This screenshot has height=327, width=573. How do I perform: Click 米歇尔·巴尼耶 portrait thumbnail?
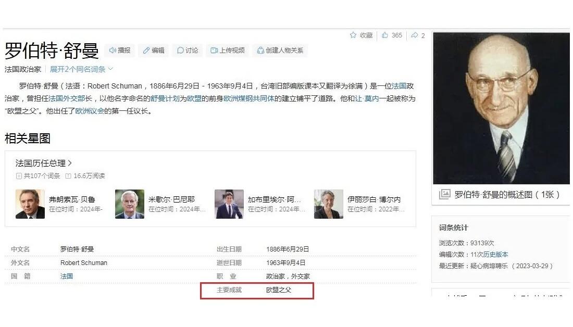(x=129, y=204)
